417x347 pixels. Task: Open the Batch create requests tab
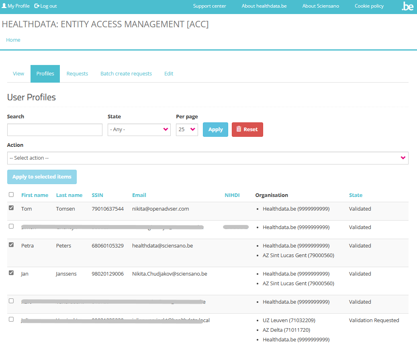coord(126,74)
